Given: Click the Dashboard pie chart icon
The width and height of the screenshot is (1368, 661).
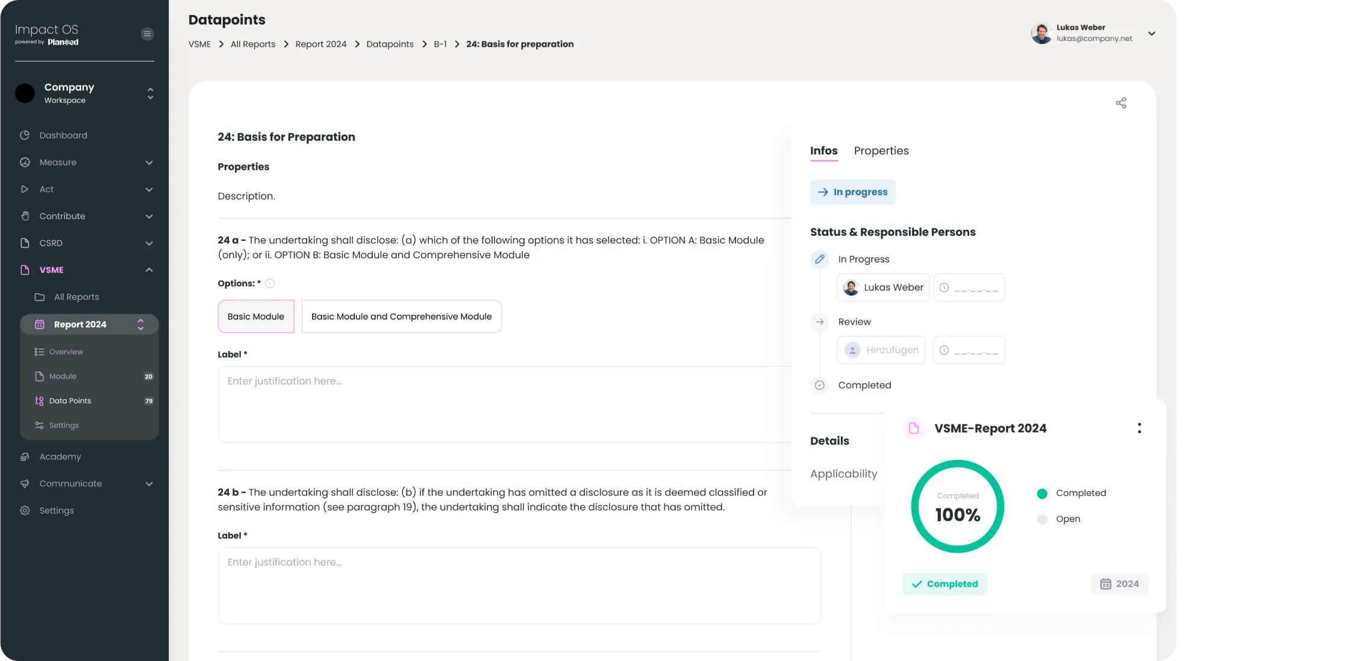Looking at the screenshot, I should click(x=25, y=135).
